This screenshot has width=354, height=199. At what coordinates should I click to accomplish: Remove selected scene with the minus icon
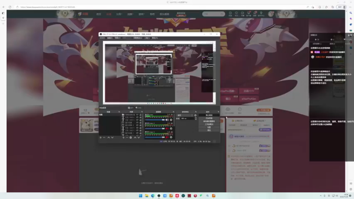(104, 138)
